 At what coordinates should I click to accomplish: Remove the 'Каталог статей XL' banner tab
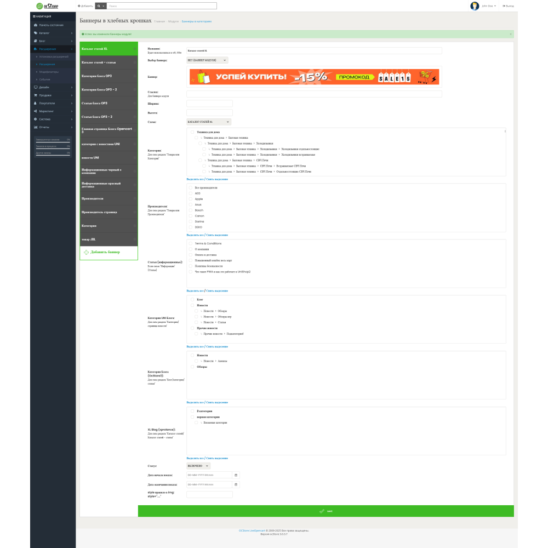pyautogui.click(x=134, y=49)
